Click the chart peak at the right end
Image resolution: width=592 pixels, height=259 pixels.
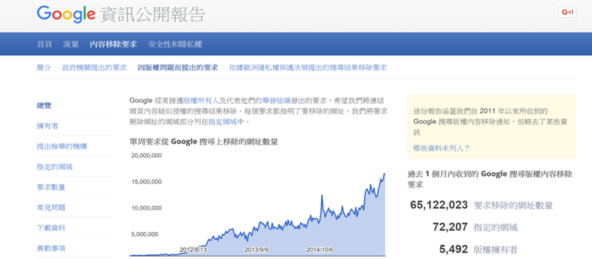(x=384, y=175)
